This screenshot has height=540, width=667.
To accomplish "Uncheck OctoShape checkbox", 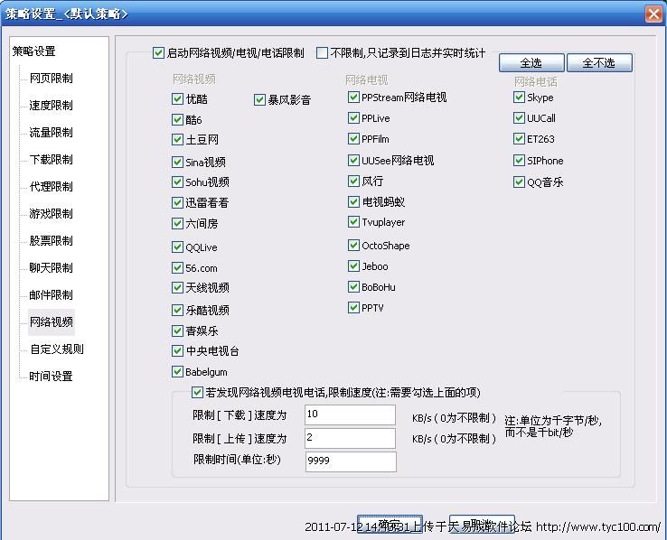I will (x=353, y=246).
